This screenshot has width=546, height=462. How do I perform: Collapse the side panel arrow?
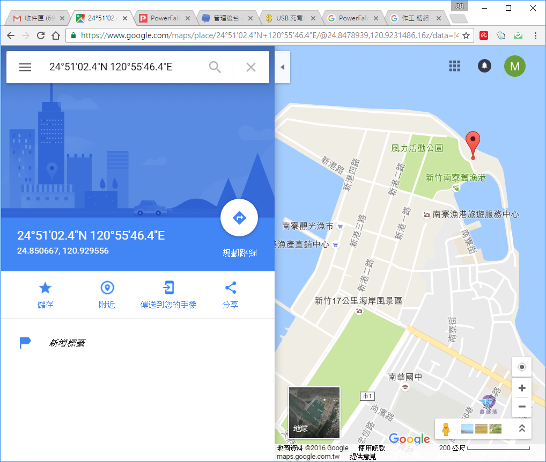283,67
